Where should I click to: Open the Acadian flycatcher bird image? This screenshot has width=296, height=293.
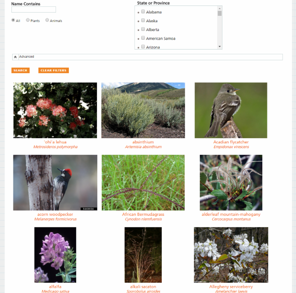point(231,110)
